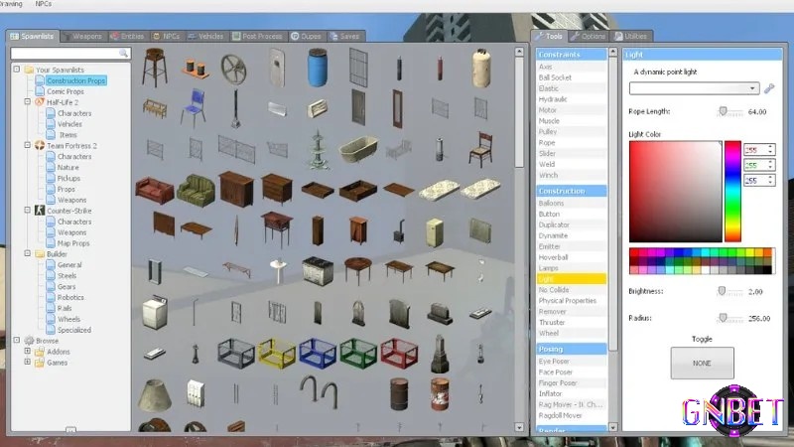Collapse the Builder tree node
This screenshot has height=447, width=794.
point(28,253)
